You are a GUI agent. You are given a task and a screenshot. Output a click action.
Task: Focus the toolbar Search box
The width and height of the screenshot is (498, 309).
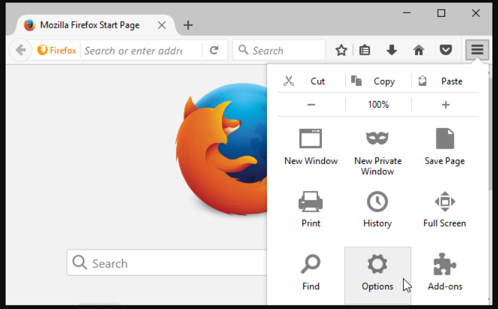pyautogui.click(x=279, y=50)
